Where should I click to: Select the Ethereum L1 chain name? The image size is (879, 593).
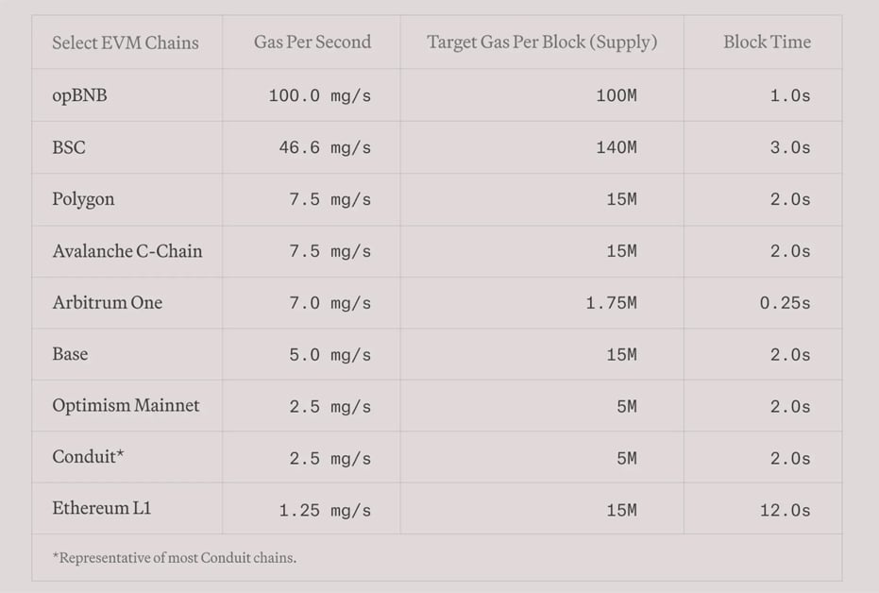(x=102, y=508)
